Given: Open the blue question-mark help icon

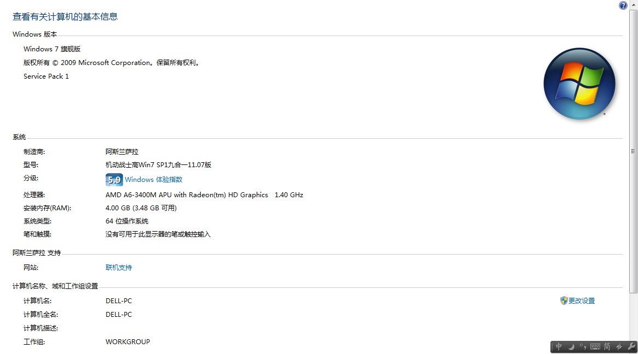Looking at the screenshot, I should coord(623,5).
